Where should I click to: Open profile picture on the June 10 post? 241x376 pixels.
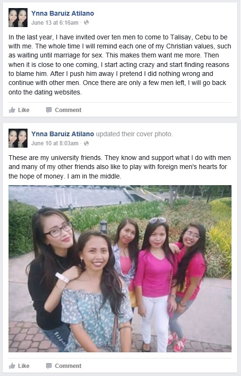(18, 138)
